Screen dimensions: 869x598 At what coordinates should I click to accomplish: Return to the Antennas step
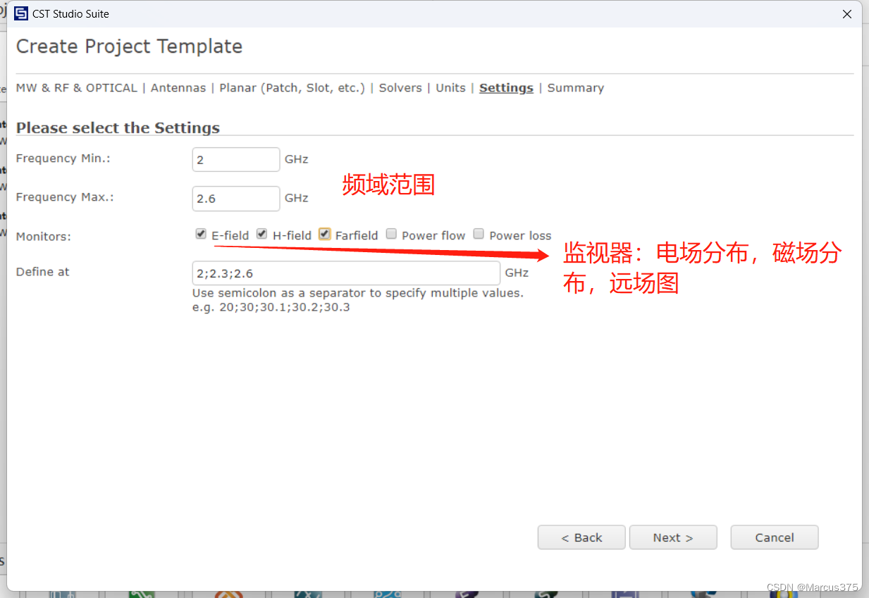point(178,87)
